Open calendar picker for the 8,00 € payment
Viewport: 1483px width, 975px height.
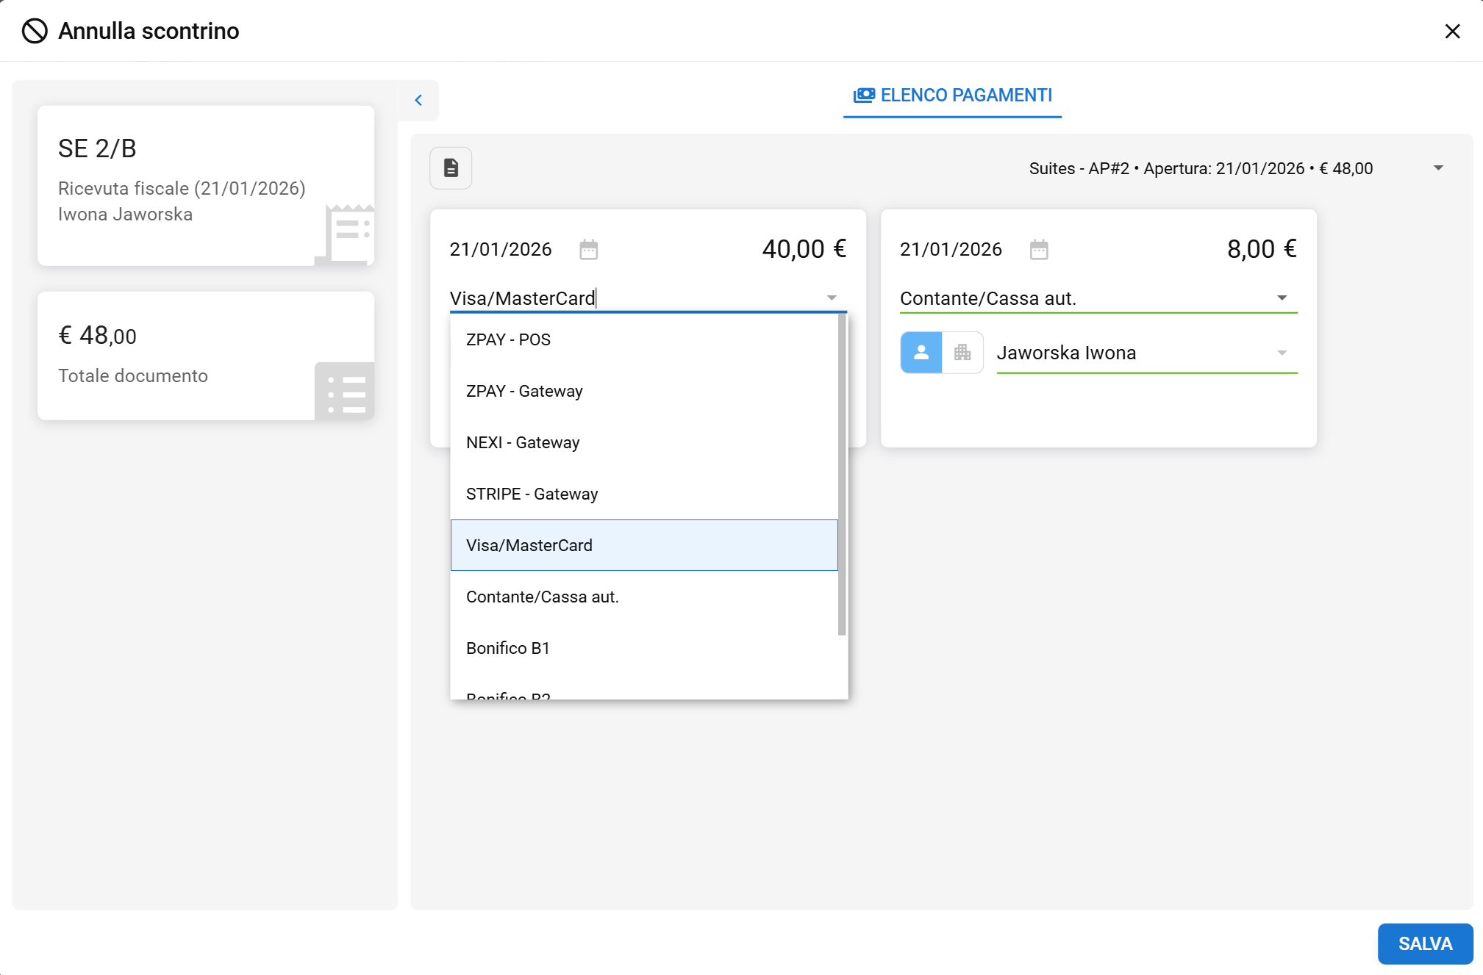pos(1038,250)
